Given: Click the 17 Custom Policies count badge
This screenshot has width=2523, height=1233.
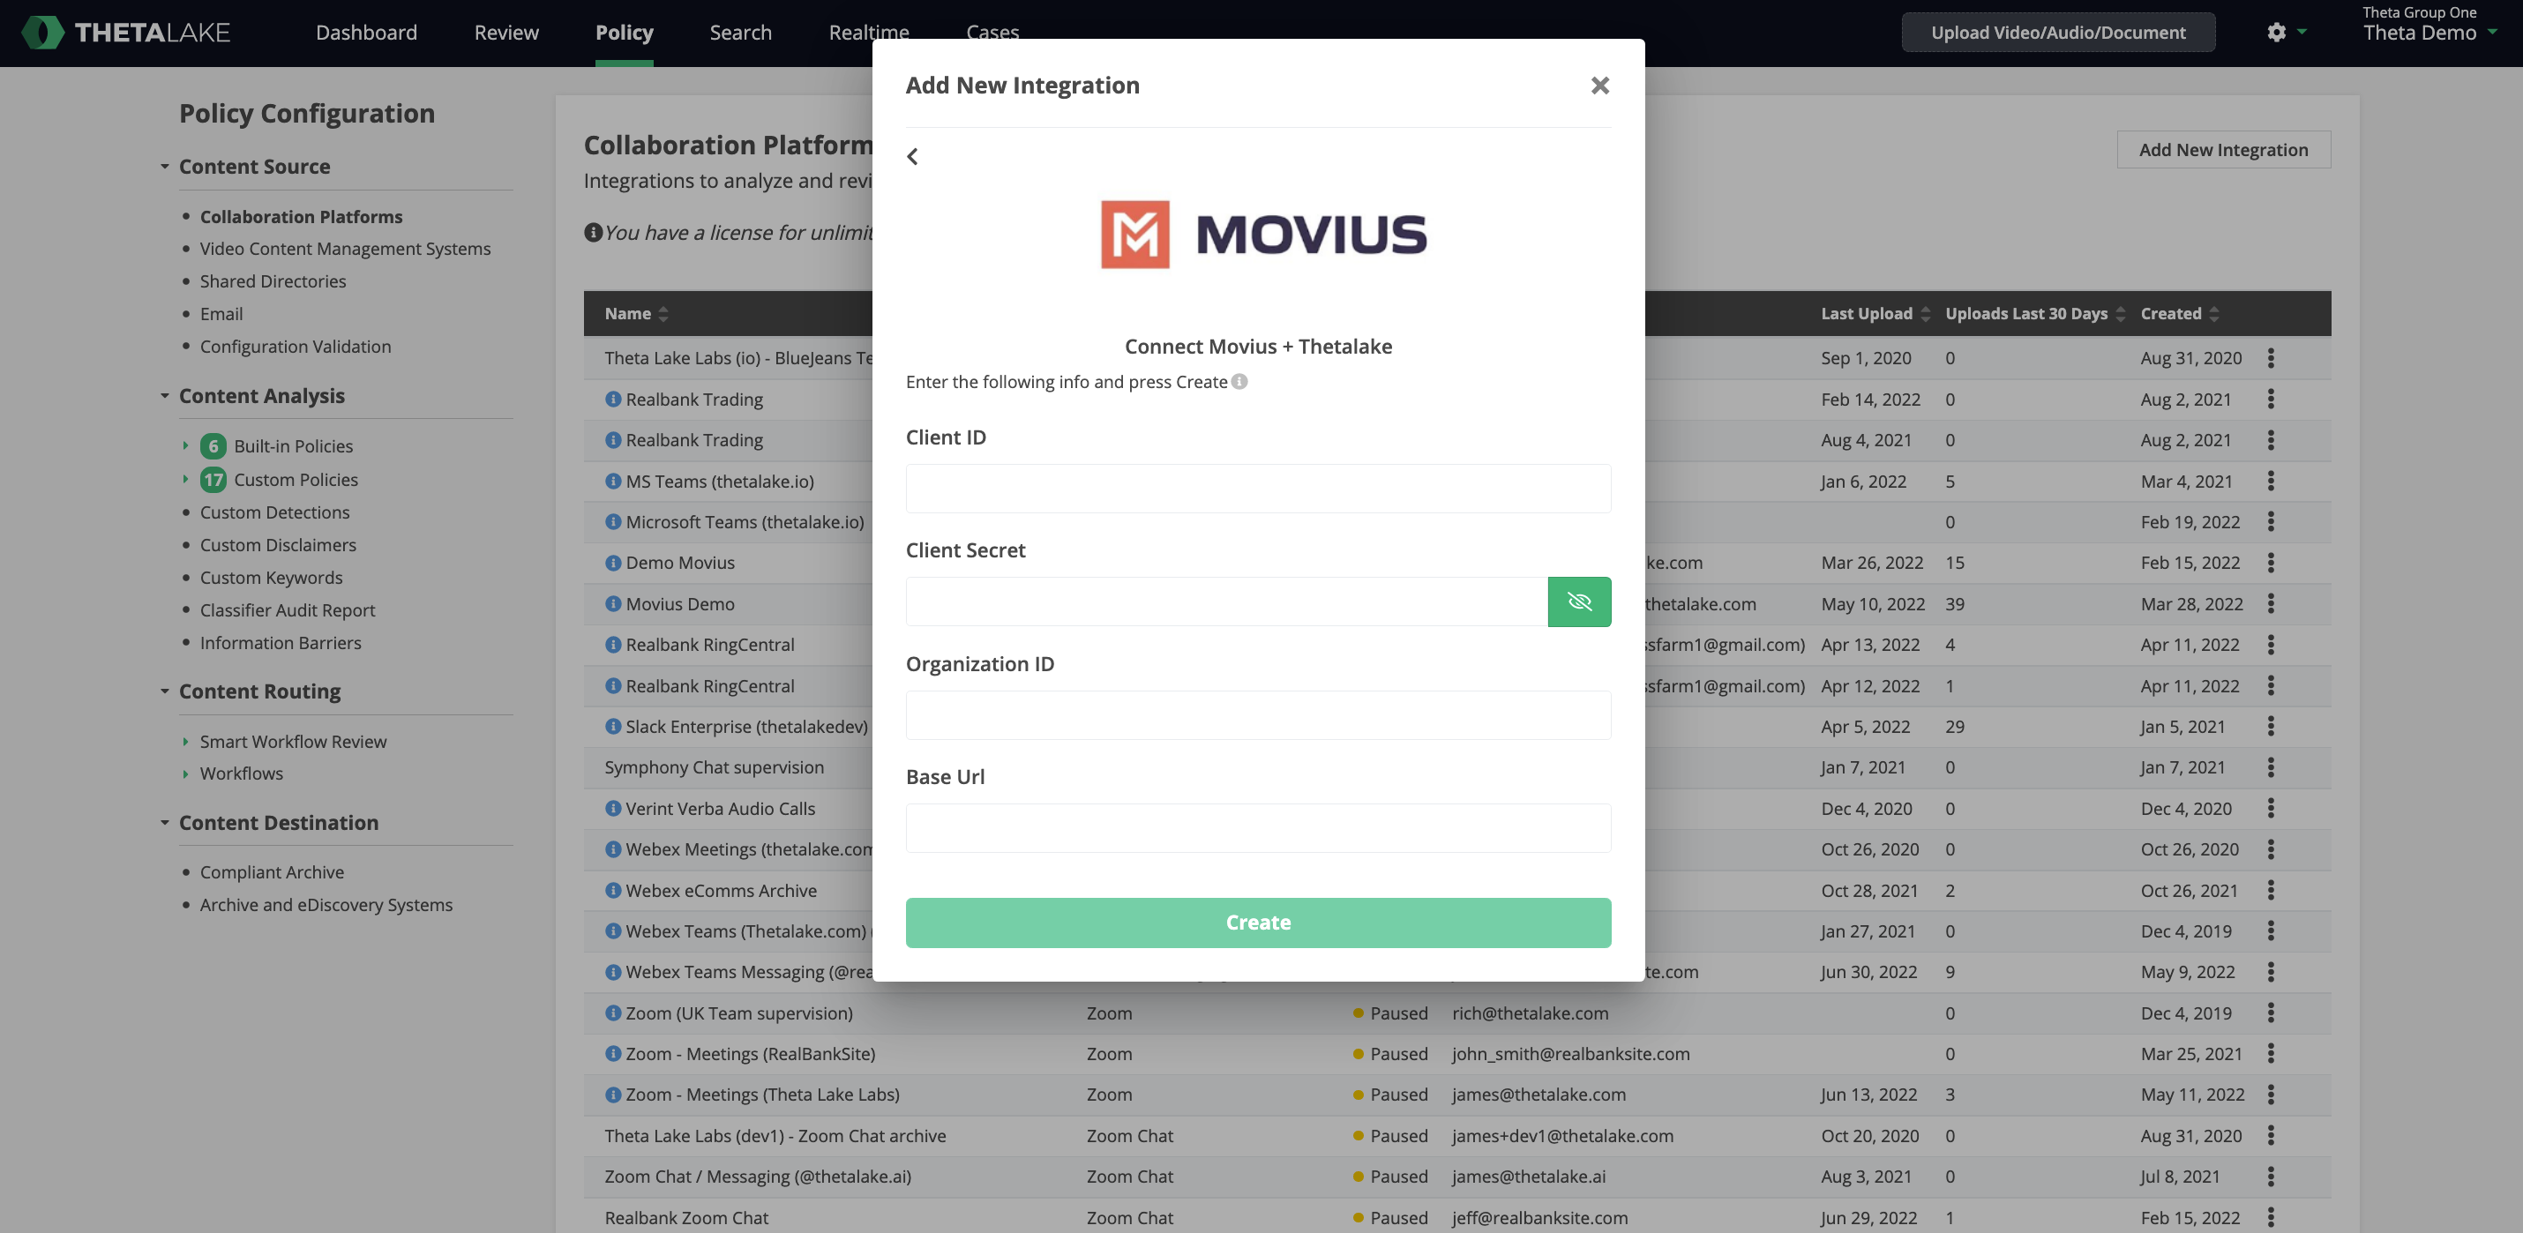Looking at the screenshot, I should coord(213,479).
